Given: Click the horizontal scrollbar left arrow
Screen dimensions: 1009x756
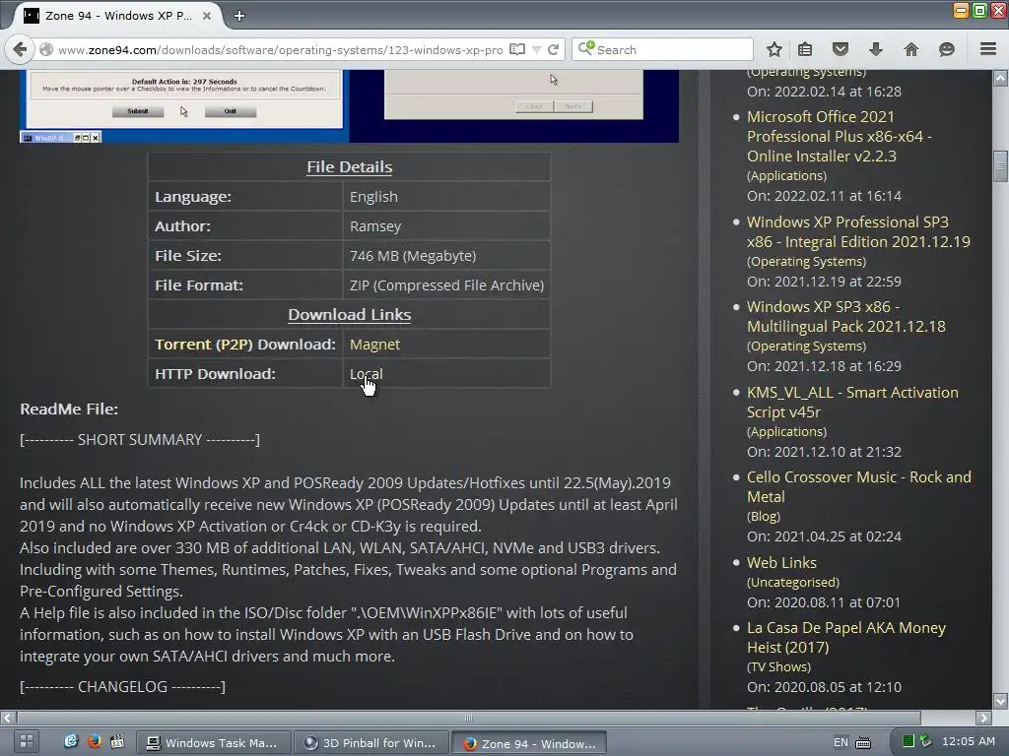Looking at the screenshot, I should coord(7,718).
